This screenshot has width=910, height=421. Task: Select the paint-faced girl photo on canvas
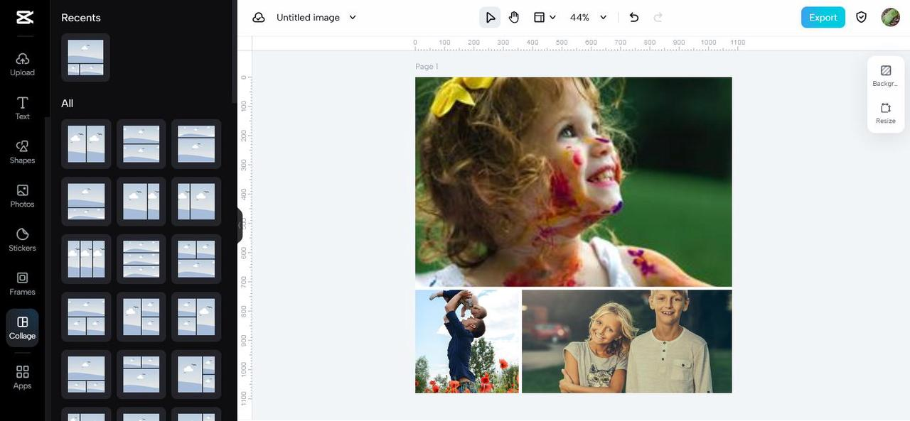pos(573,182)
